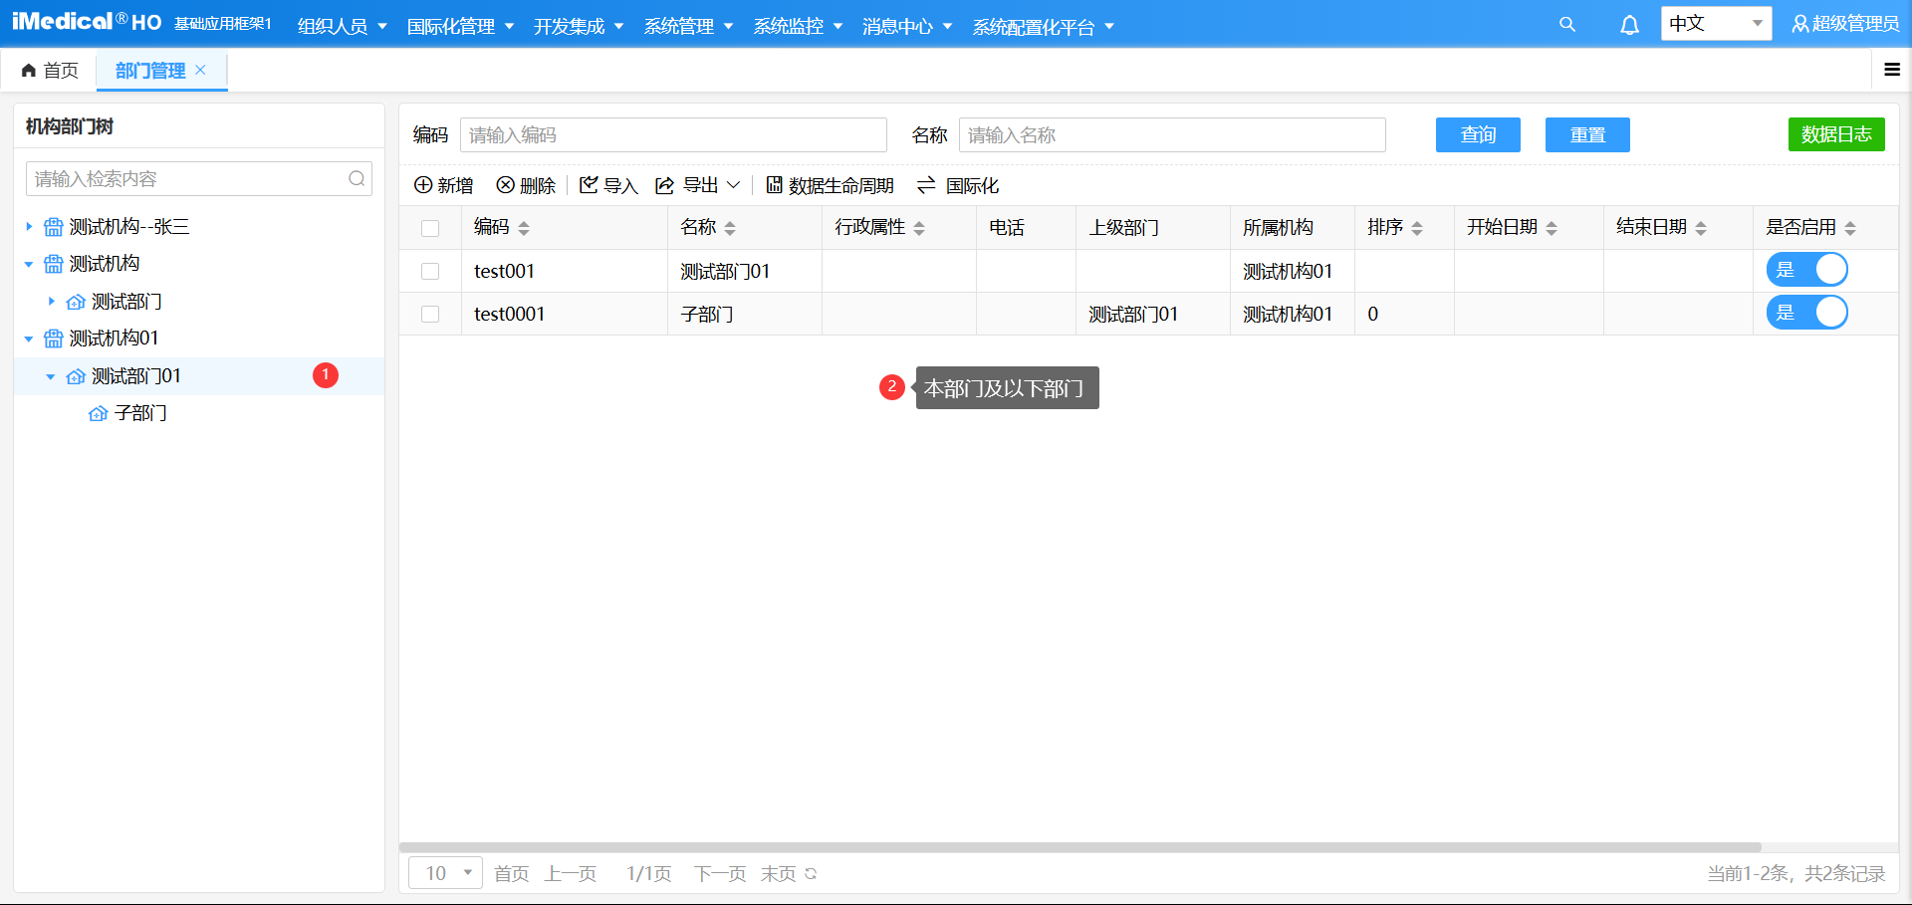Click the 数据日志 button

click(1836, 134)
